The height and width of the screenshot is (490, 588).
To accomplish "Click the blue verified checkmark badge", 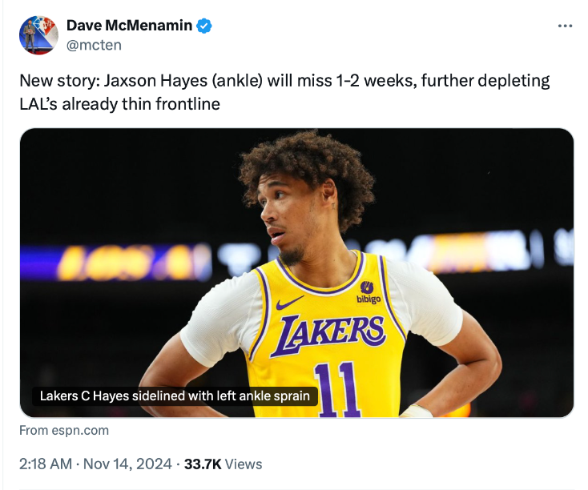I will [x=205, y=26].
